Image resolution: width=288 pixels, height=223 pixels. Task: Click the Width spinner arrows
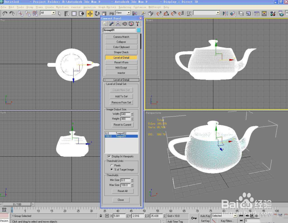click(x=132, y=114)
